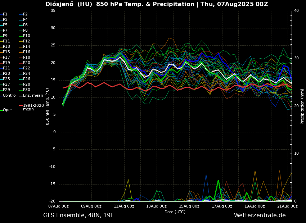Image resolution: width=306 pixels, height=223 pixels.
Task: Click the P14 legend label
Action: coord(27,47)
